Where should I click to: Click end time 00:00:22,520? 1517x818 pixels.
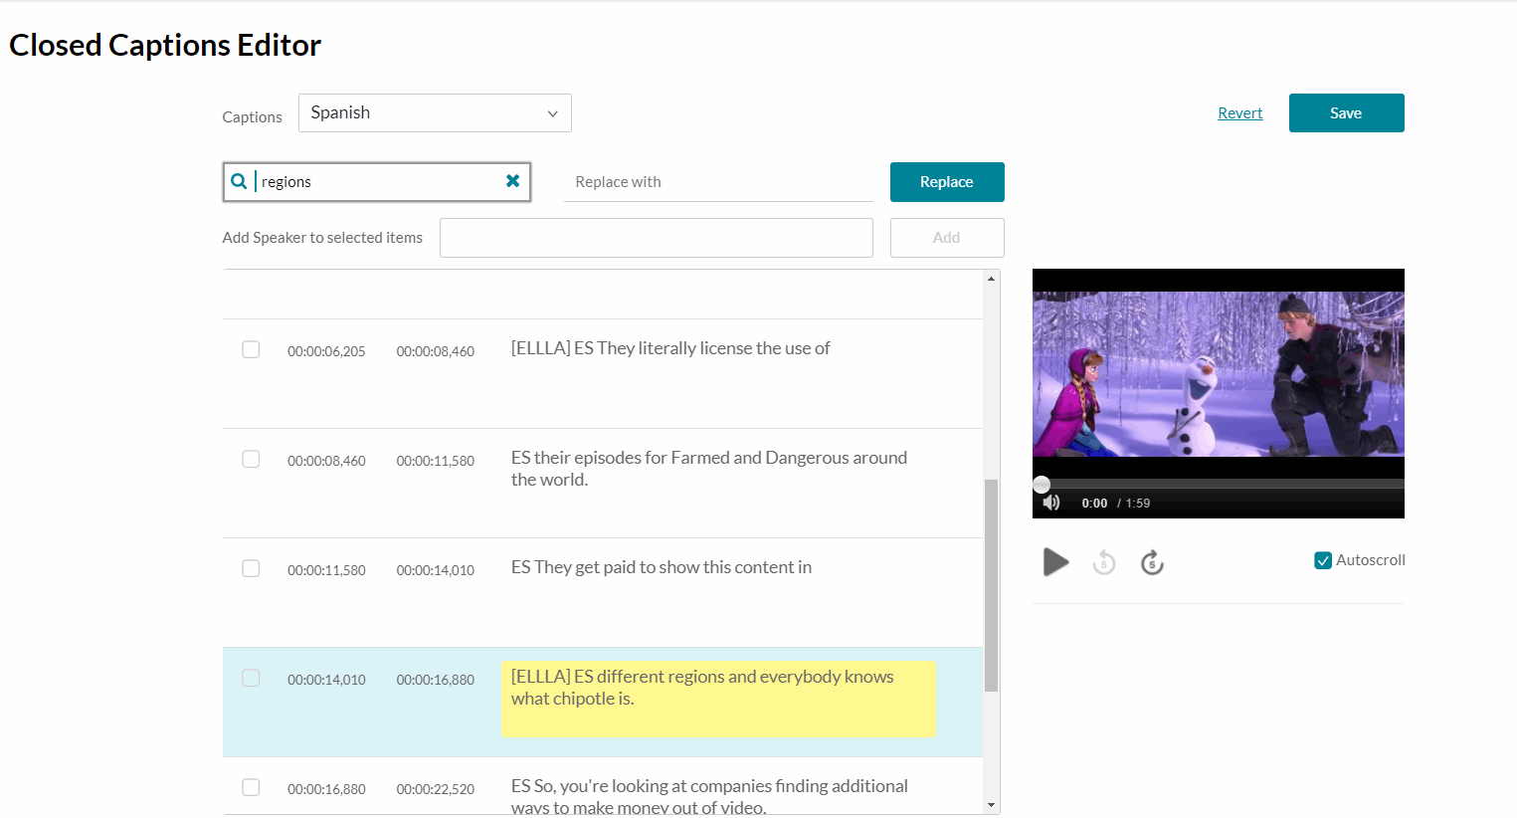point(436,789)
